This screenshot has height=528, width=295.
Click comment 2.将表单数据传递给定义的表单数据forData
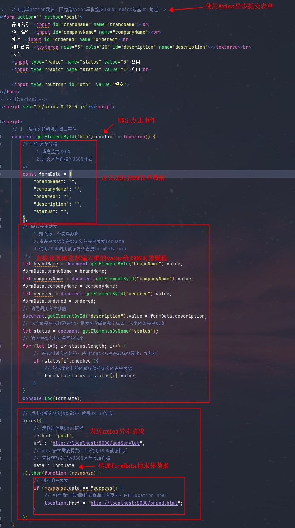(x=79, y=241)
